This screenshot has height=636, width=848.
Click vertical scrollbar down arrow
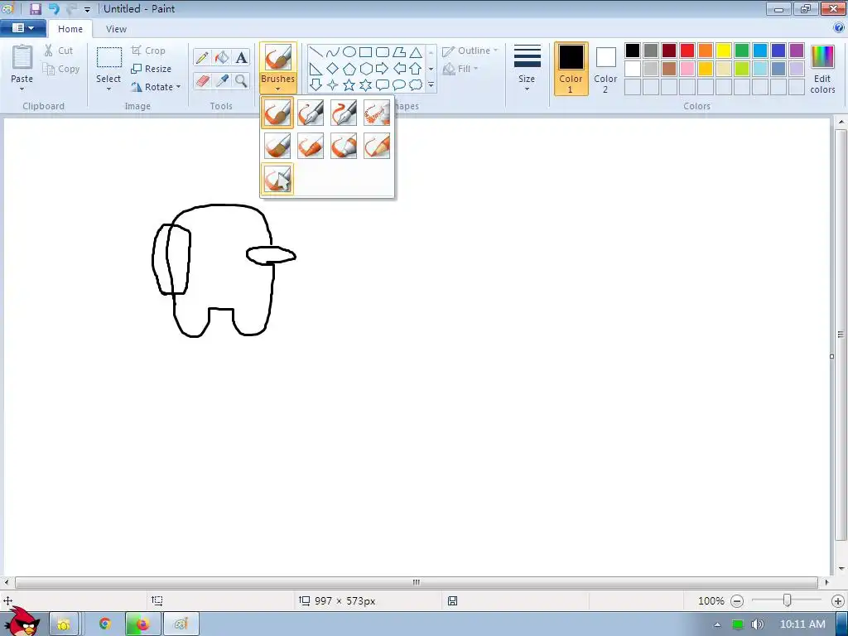[841, 569]
